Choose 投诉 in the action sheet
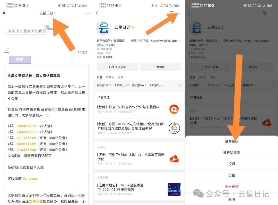 tap(232, 164)
